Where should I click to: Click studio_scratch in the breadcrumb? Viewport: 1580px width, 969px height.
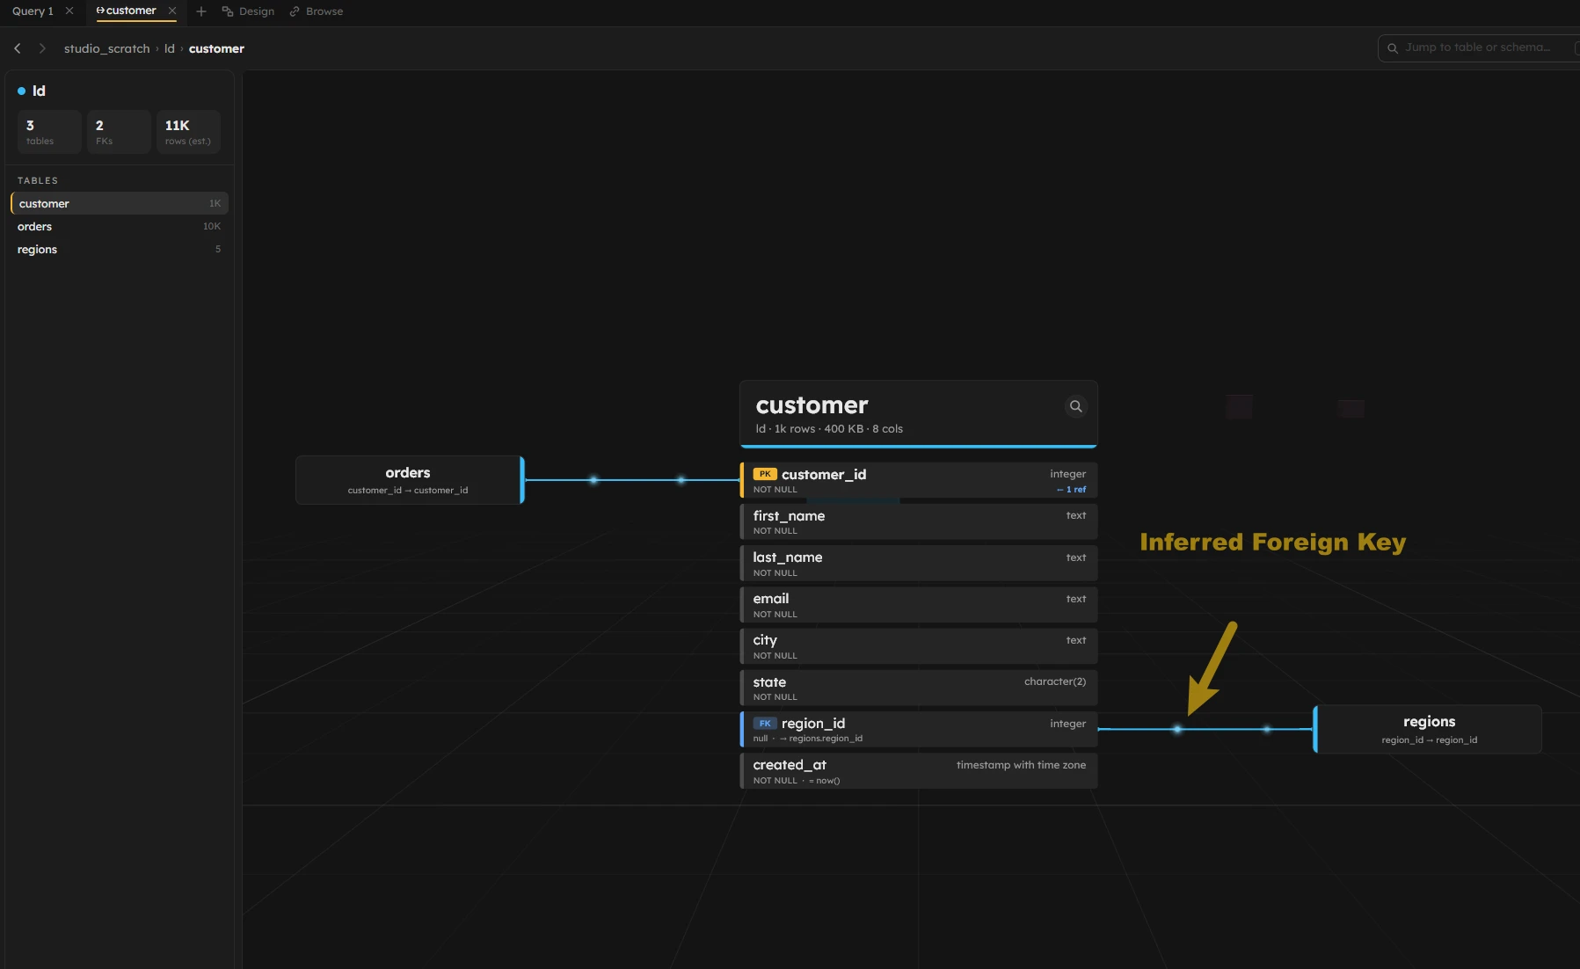tap(106, 48)
